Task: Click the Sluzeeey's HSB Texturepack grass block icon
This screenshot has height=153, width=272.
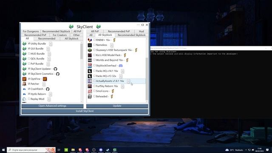Action: coord(90,50)
